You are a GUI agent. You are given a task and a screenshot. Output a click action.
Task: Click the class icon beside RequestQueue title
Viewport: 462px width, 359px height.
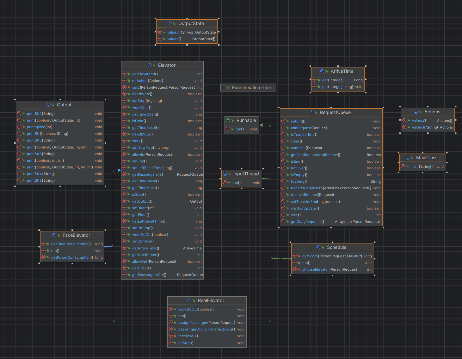311,112
